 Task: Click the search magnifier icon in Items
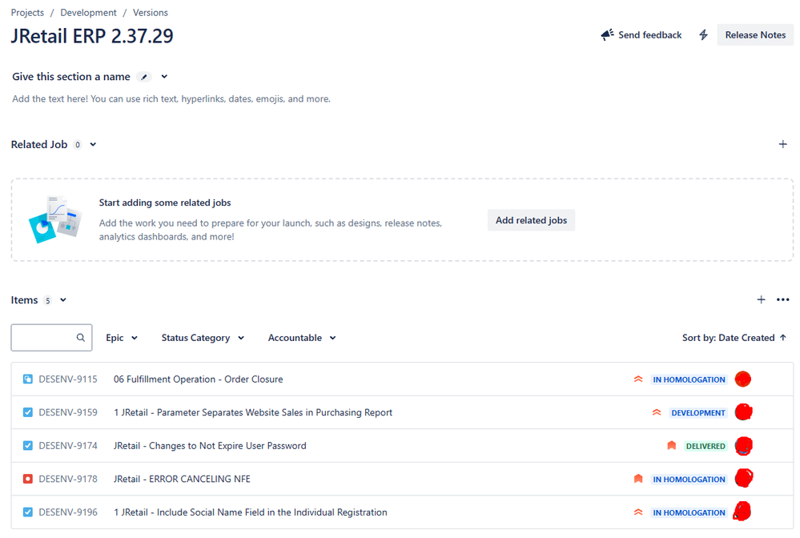pos(81,338)
